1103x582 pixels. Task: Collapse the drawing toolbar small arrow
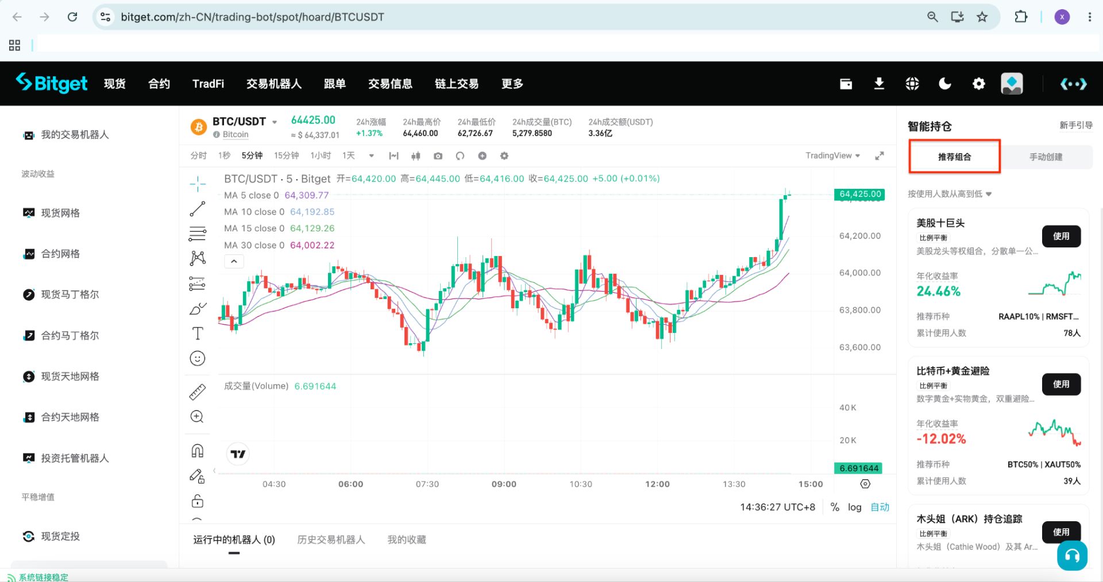tap(214, 471)
